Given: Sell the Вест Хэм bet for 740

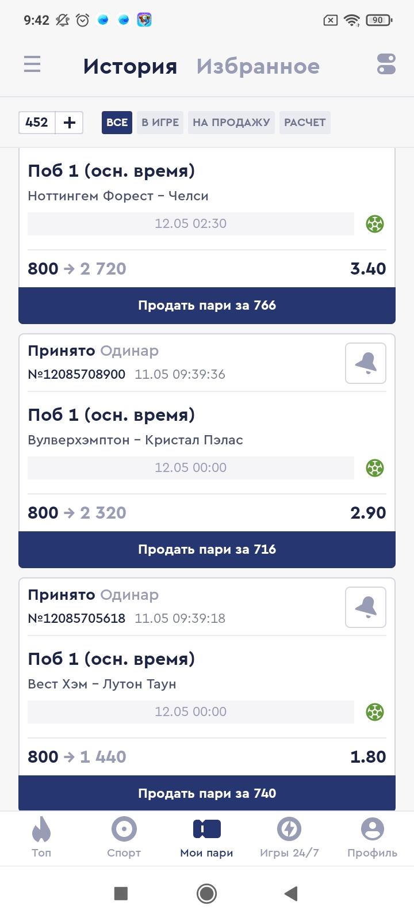Looking at the screenshot, I should (x=207, y=794).
